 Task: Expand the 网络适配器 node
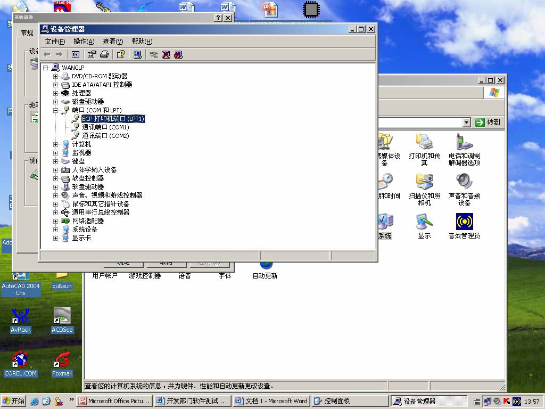click(x=55, y=221)
